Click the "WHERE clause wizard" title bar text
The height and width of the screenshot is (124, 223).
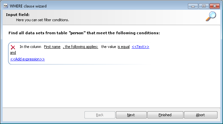[x=28, y=6]
